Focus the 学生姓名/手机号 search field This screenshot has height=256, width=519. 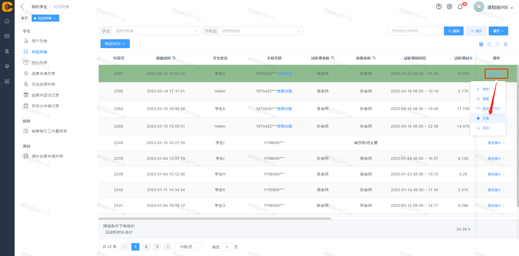coord(414,31)
